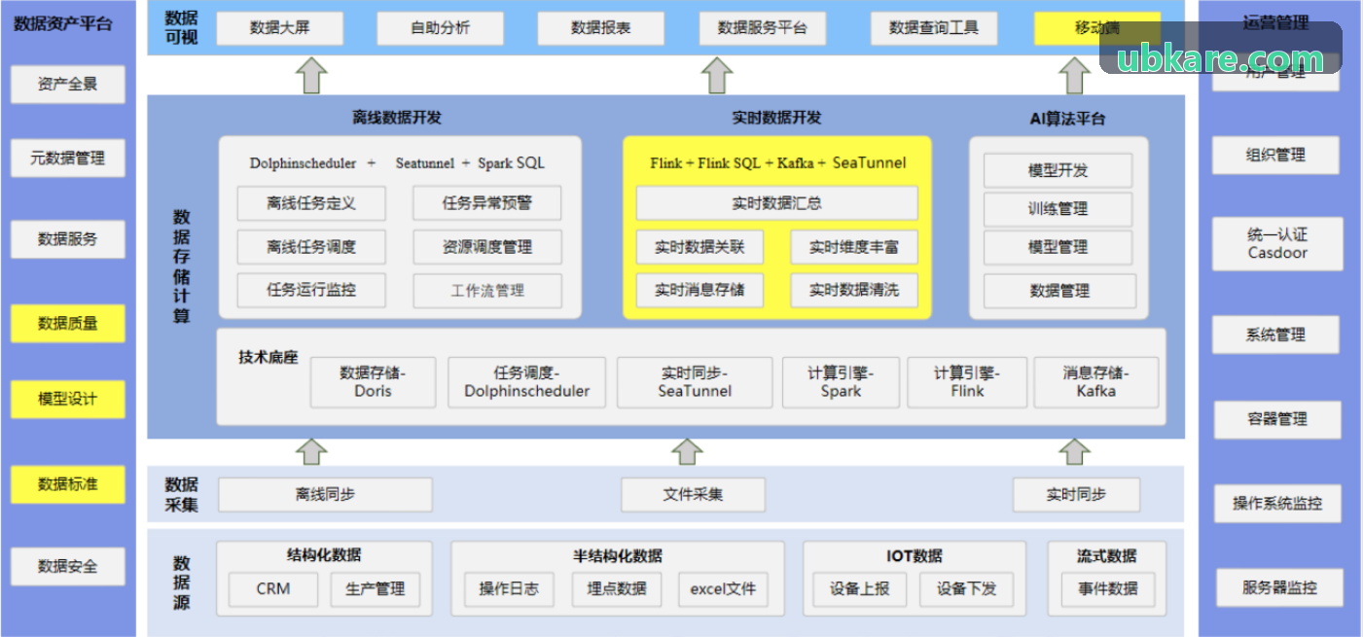The image size is (1363, 637).
Task: Click the IOT数据 heading
Action: click(915, 556)
